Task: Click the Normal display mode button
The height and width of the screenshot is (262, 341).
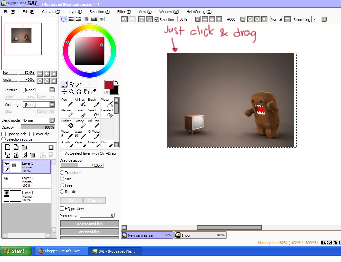Action: pos(276,19)
